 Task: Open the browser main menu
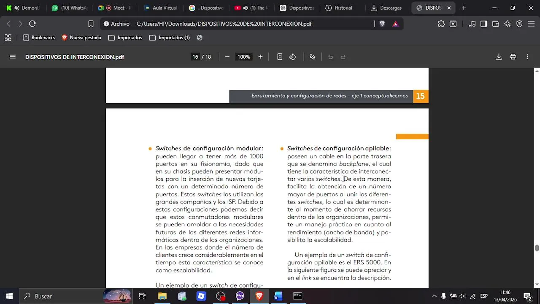pos(531,24)
